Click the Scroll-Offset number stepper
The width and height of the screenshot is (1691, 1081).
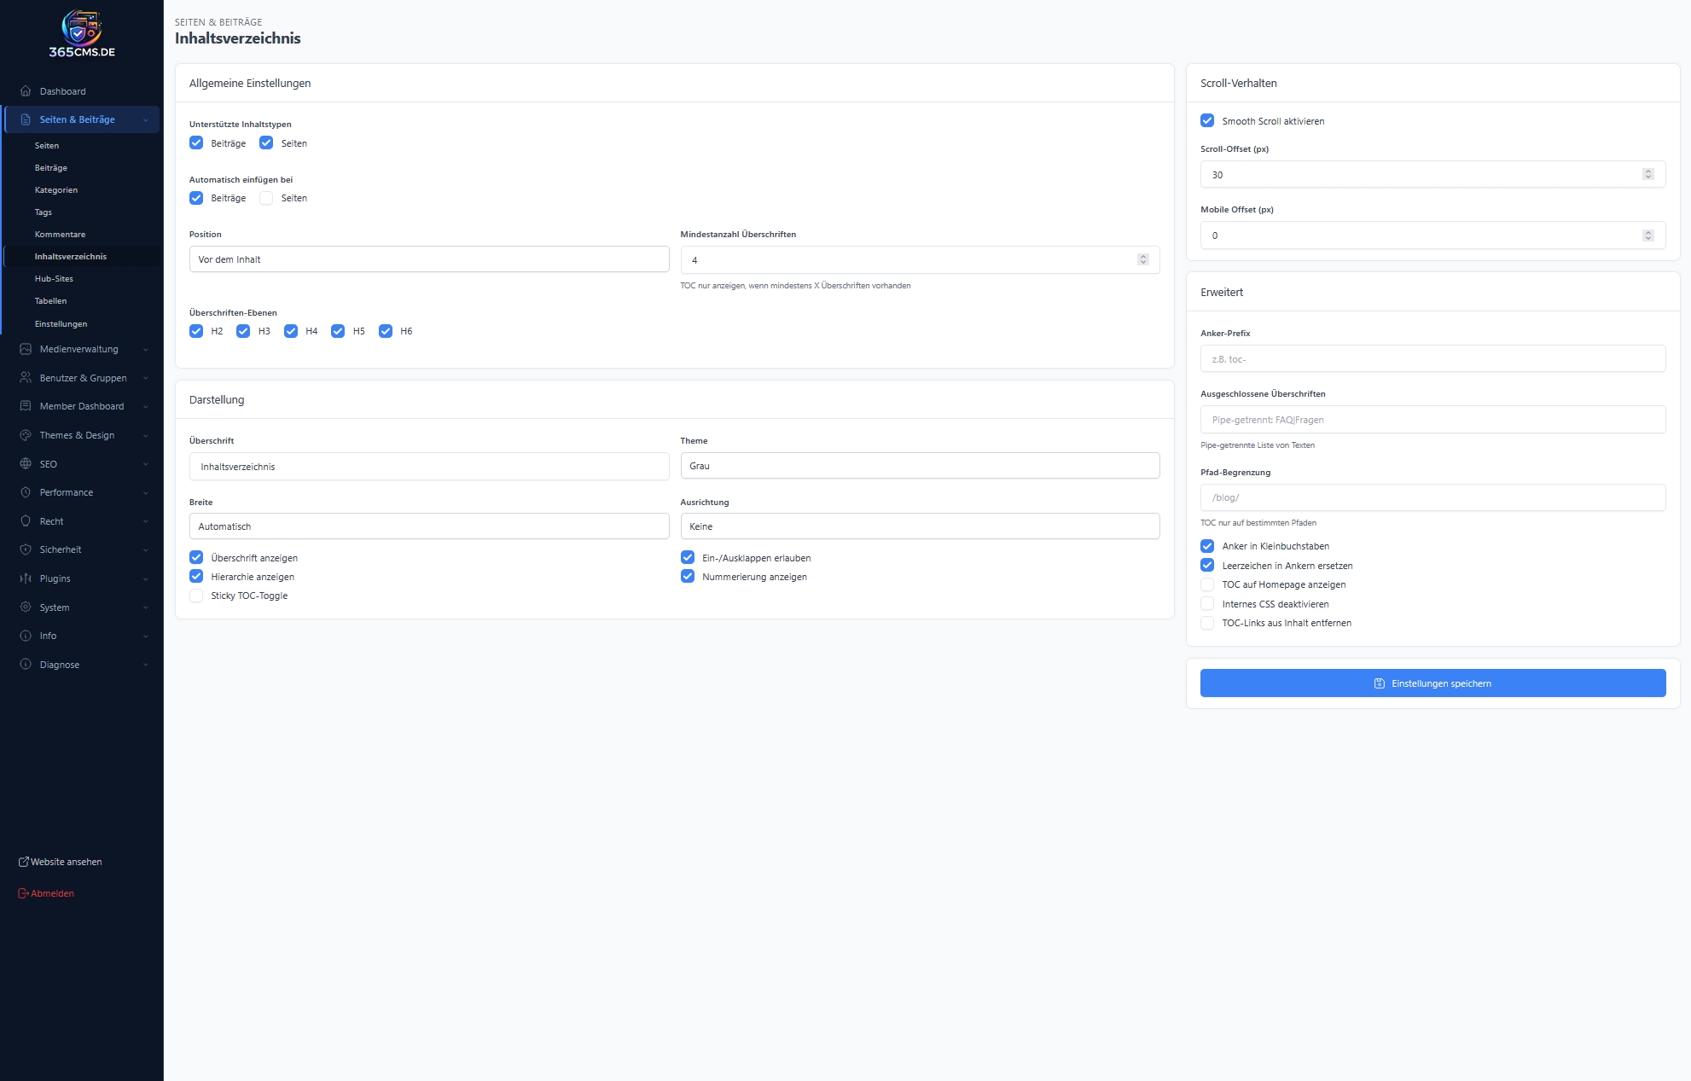pos(1647,174)
